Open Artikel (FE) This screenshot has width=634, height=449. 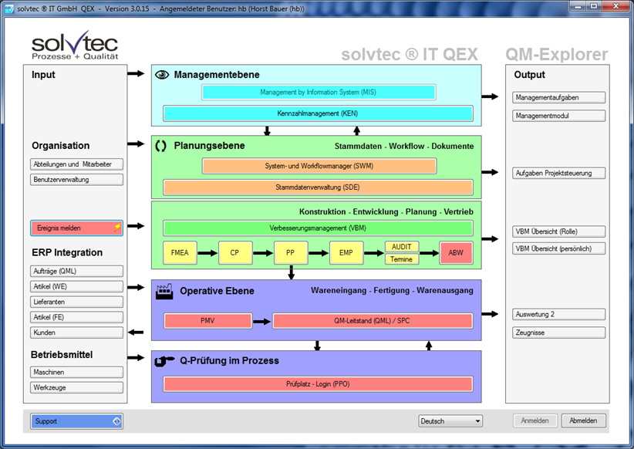pyautogui.click(x=76, y=317)
